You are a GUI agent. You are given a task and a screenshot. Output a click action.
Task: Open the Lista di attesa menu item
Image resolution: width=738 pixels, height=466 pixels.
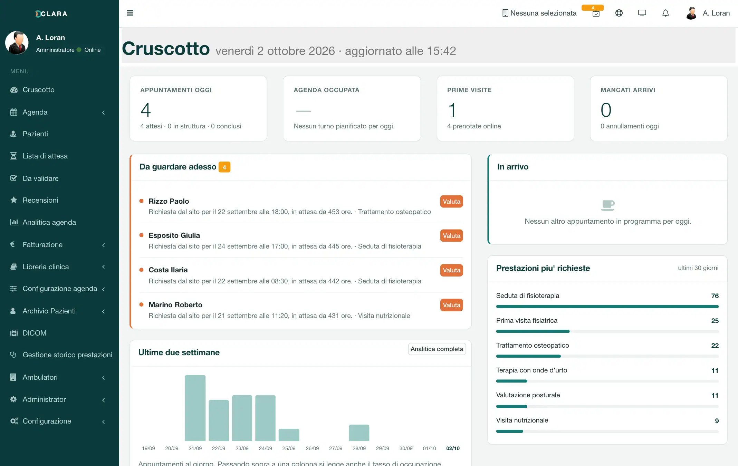59,156
